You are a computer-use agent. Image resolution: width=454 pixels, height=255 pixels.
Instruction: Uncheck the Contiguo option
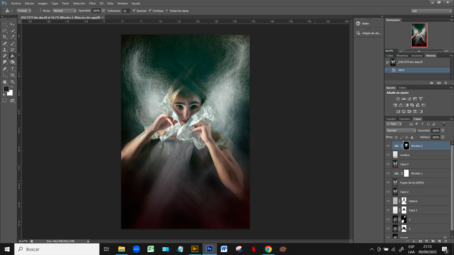coord(150,10)
